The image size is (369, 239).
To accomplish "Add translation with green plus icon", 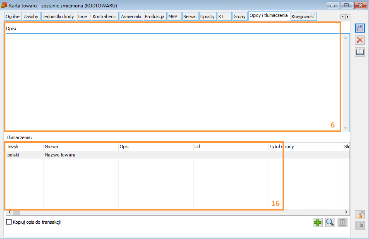I will click(317, 223).
